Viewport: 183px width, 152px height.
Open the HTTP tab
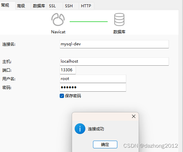click(x=86, y=6)
